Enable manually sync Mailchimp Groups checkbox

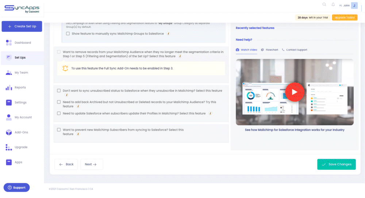(x=68, y=34)
